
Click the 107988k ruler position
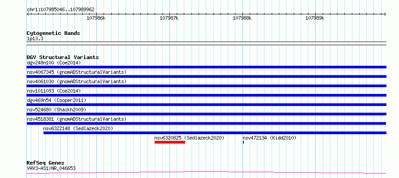(x=242, y=18)
